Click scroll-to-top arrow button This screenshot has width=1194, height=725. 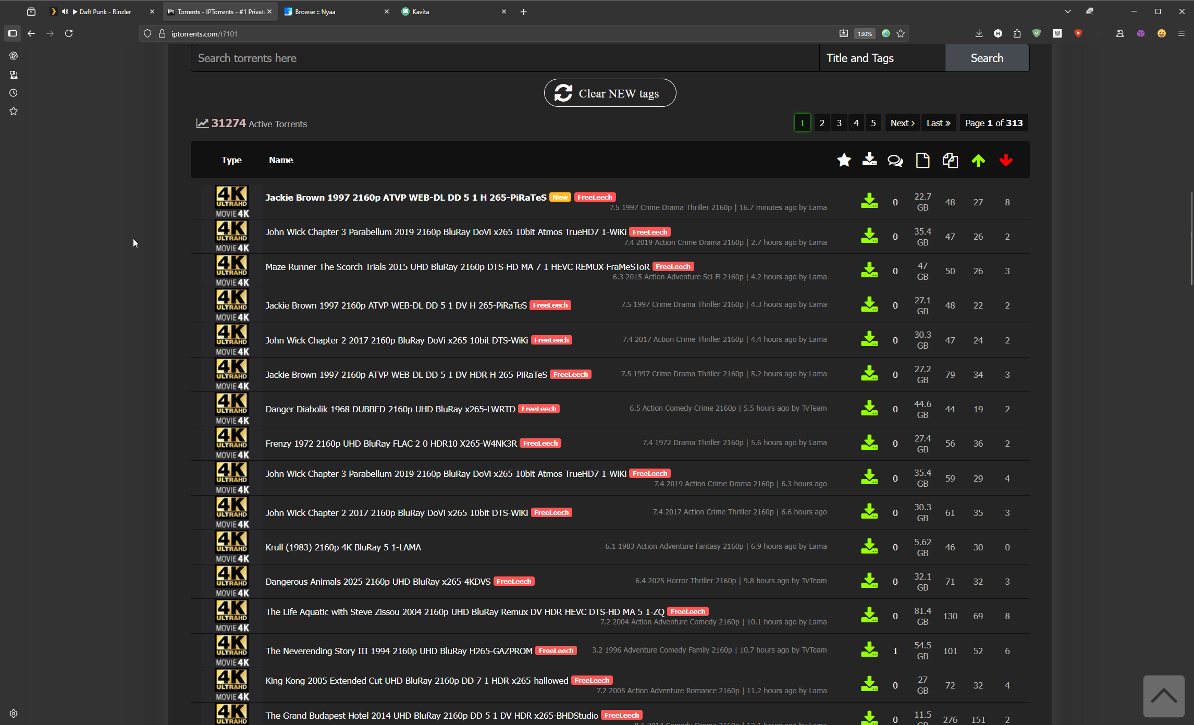(x=1163, y=696)
